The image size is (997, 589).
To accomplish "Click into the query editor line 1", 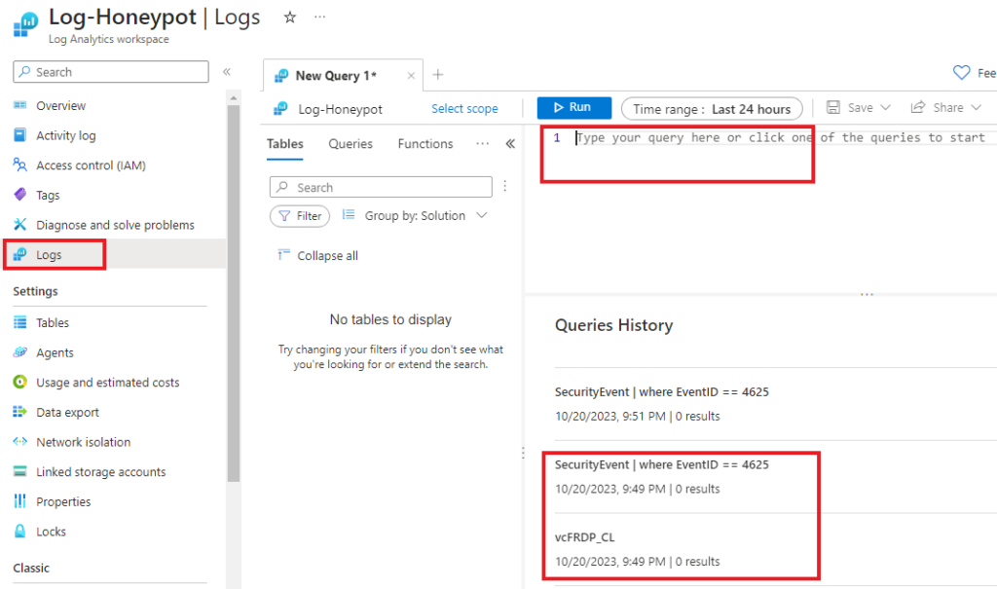I will tap(782, 137).
